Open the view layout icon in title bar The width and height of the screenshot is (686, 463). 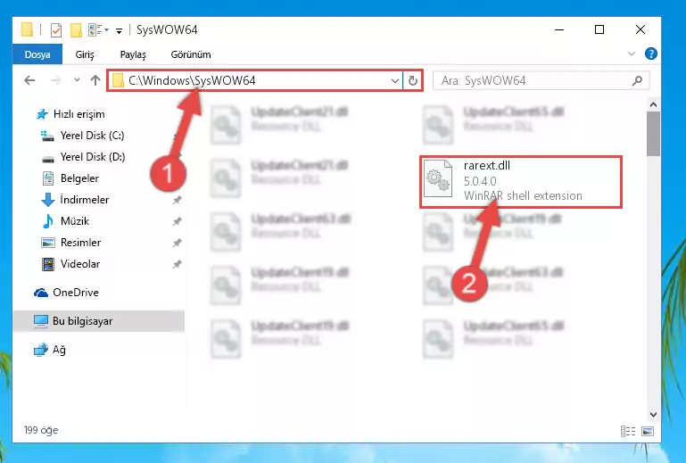[x=98, y=30]
